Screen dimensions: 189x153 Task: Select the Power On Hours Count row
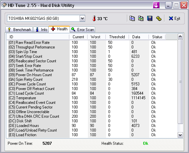tap(92, 75)
